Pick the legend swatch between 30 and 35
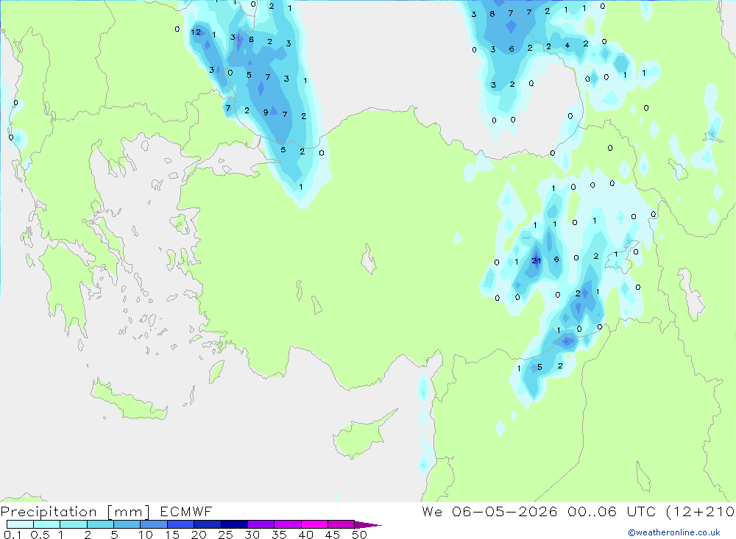This screenshot has height=539, width=736. pyautogui.click(x=261, y=524)
